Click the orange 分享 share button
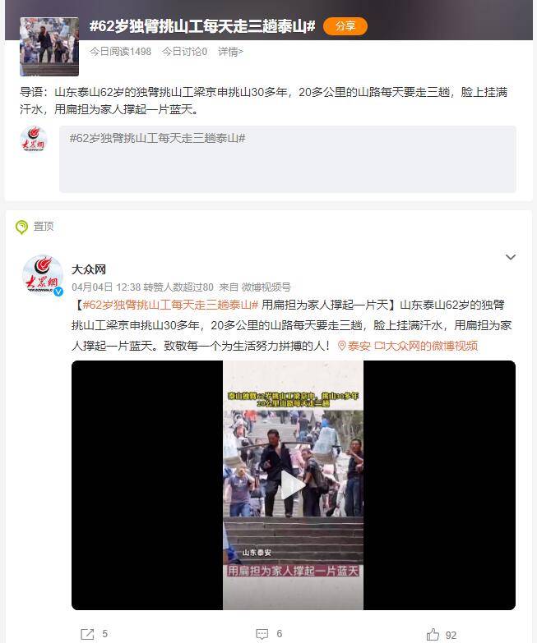Image resolution: width=537 pixels, height=643 pixels. 345,26
